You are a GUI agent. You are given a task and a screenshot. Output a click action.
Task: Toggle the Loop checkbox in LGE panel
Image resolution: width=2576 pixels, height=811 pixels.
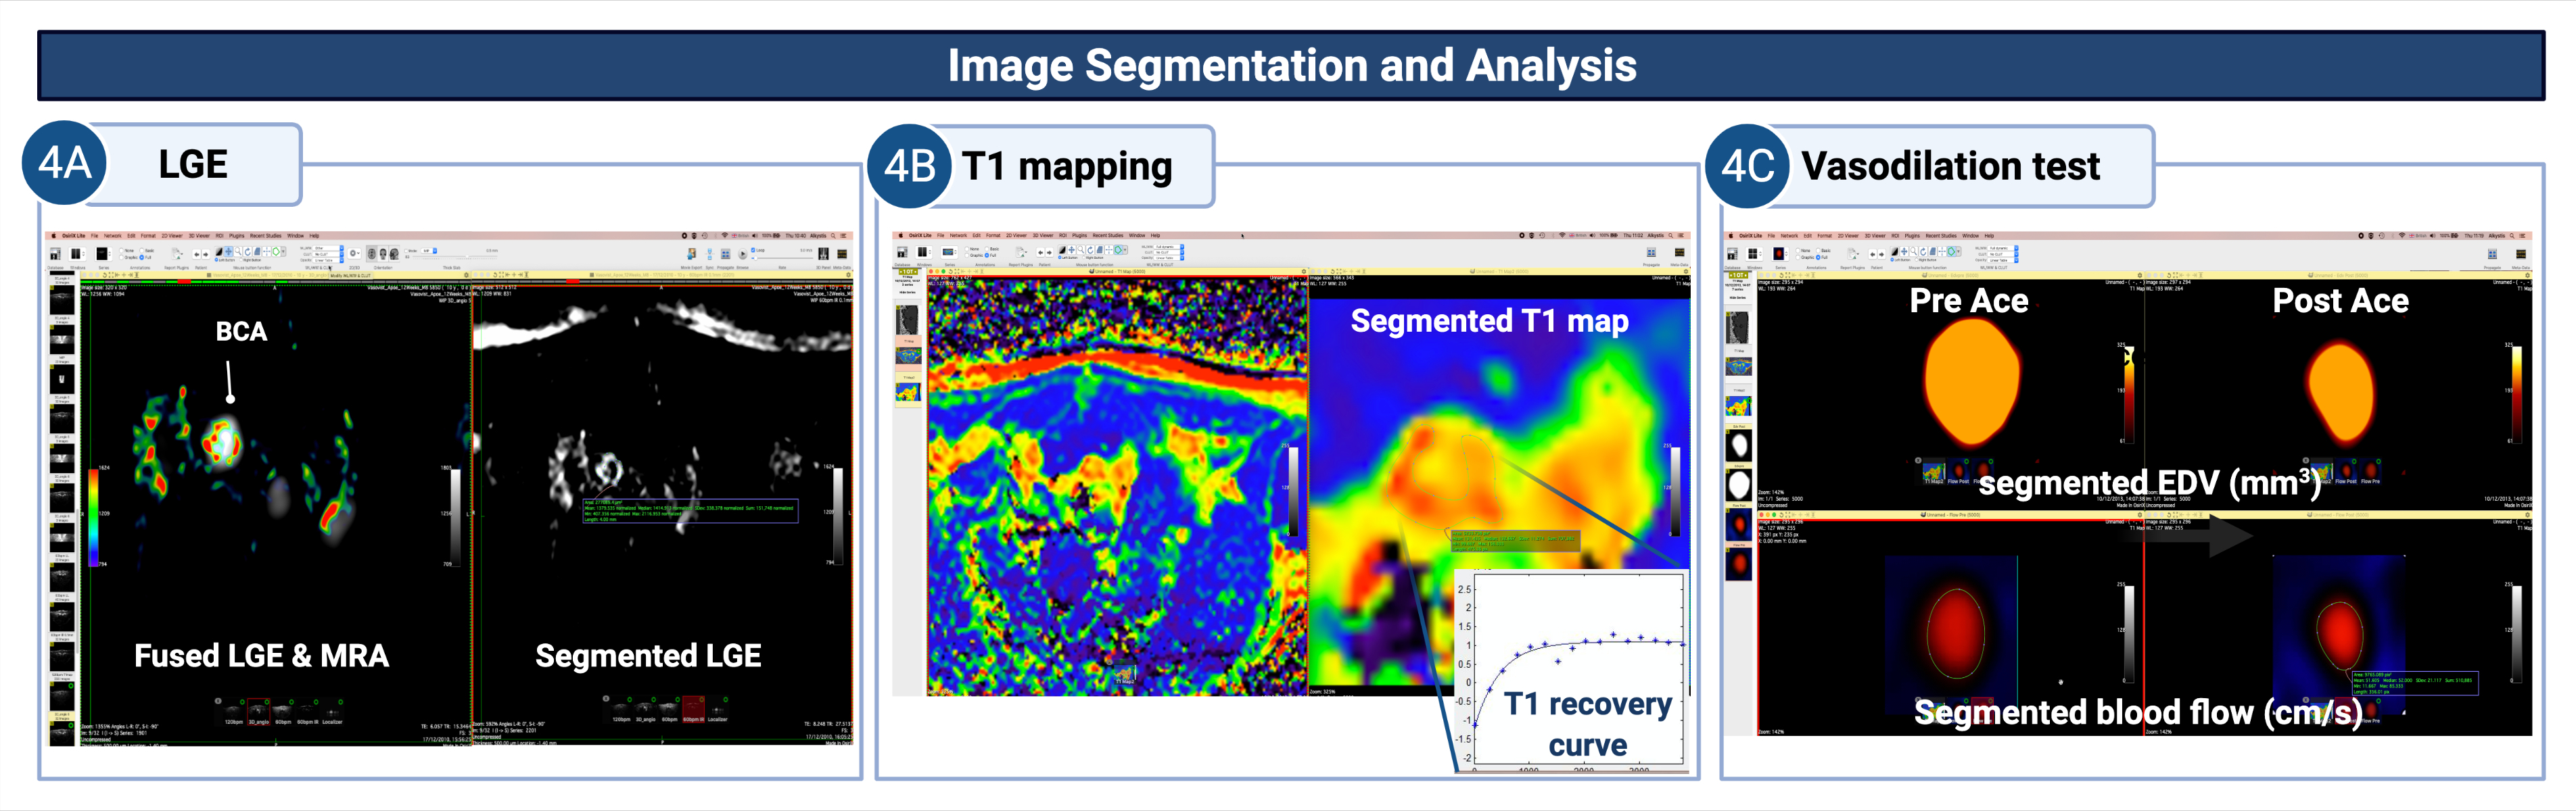(753, 251)
